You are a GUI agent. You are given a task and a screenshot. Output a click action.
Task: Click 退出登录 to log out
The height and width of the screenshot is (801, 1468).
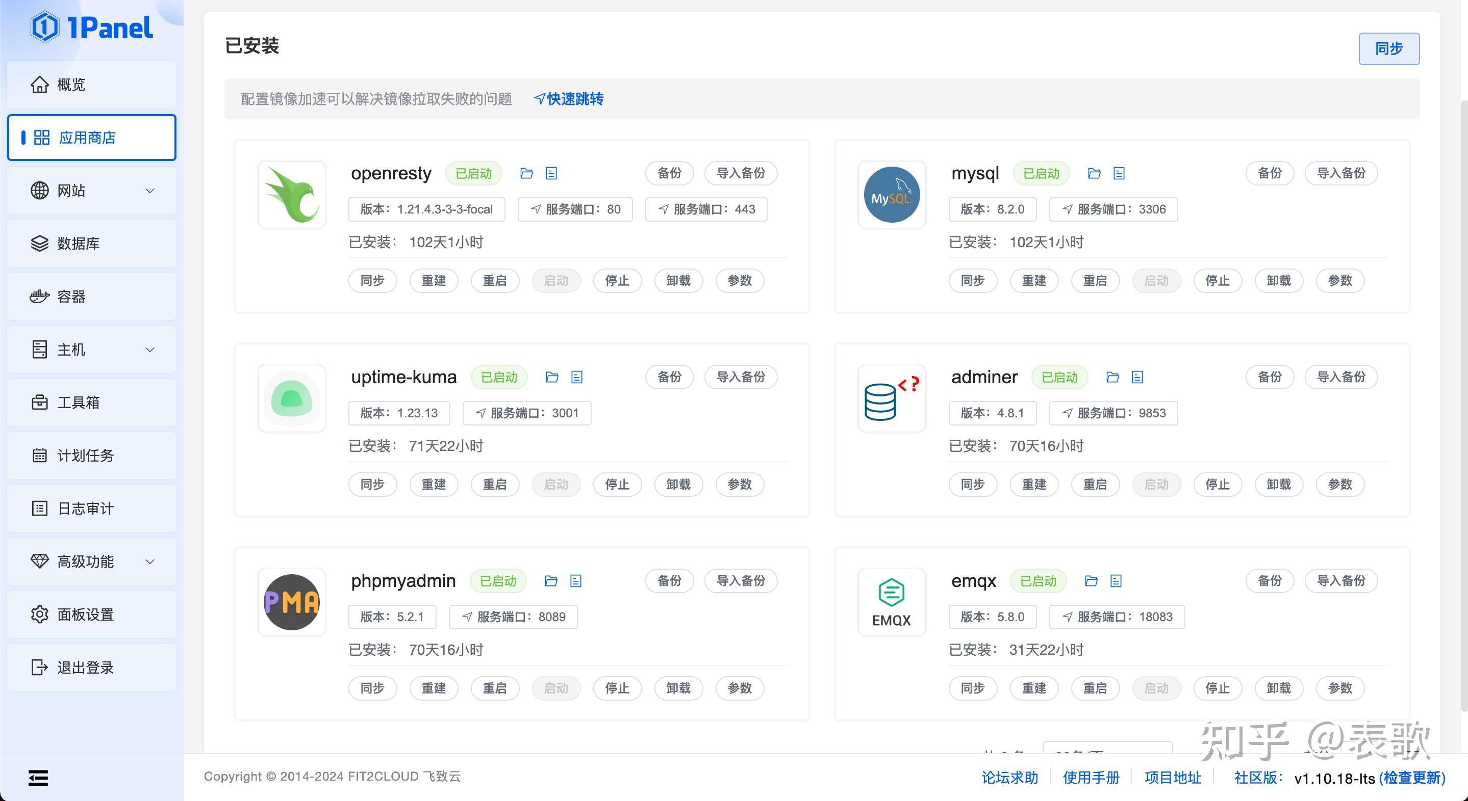coord(92,667)
